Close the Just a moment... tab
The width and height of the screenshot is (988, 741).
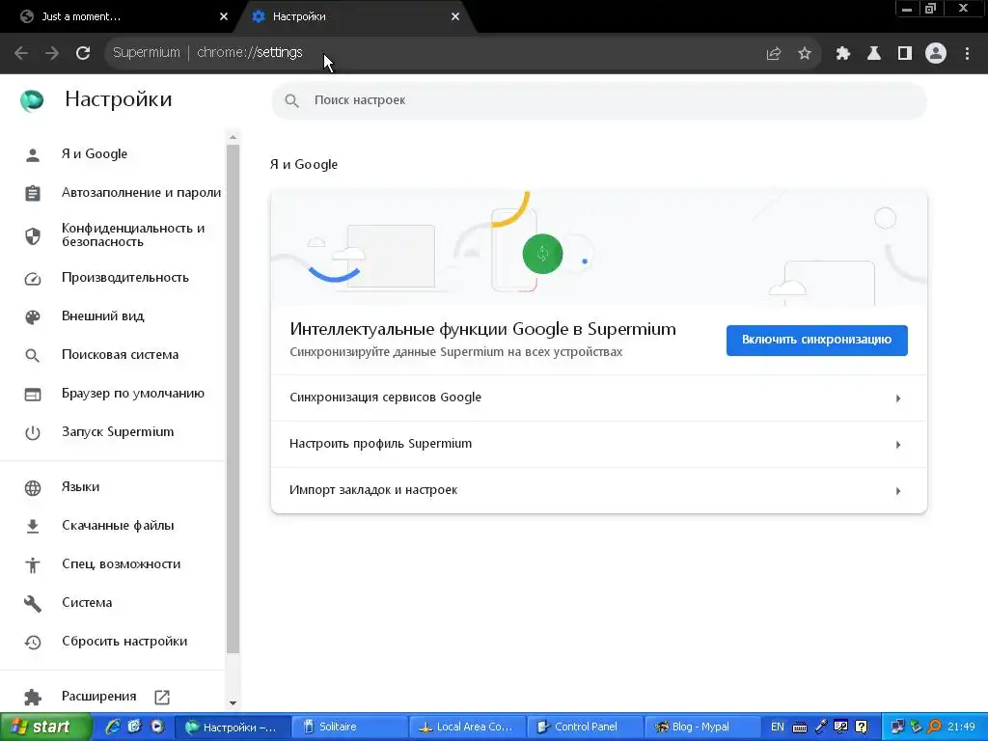pos(223,17)
